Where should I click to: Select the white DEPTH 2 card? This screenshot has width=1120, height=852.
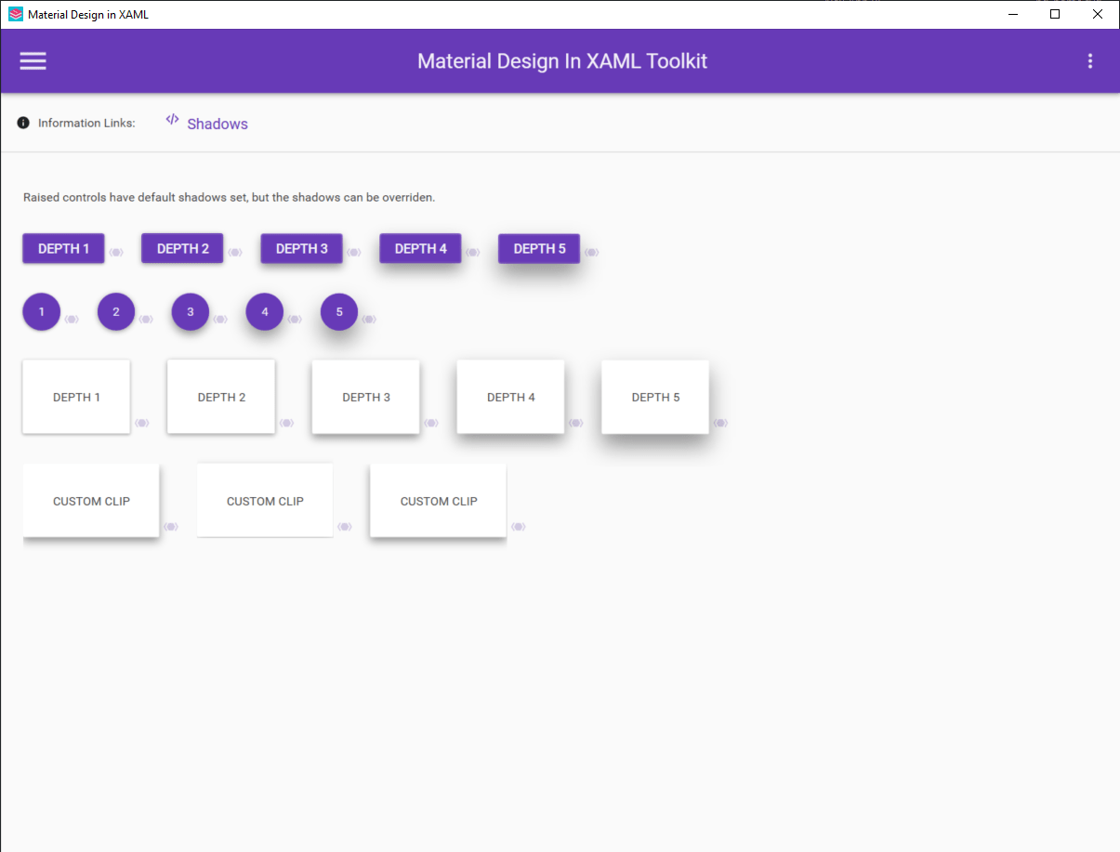pos(221,397)
